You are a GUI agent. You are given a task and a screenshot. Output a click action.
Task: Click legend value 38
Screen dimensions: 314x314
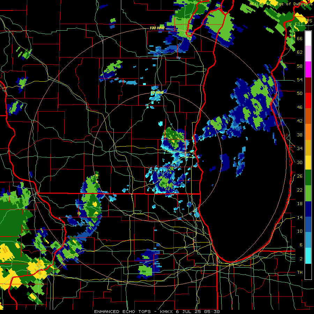click(300, 135)
